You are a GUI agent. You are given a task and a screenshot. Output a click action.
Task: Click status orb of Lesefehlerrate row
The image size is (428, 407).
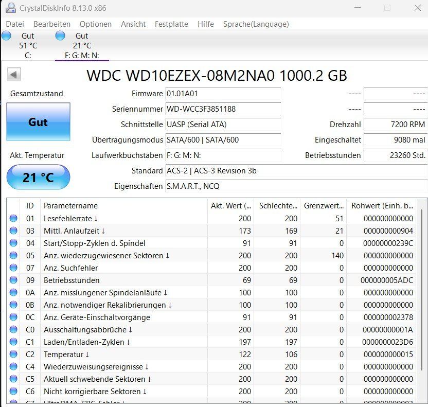pyautogui.click(x=13, y=218)
